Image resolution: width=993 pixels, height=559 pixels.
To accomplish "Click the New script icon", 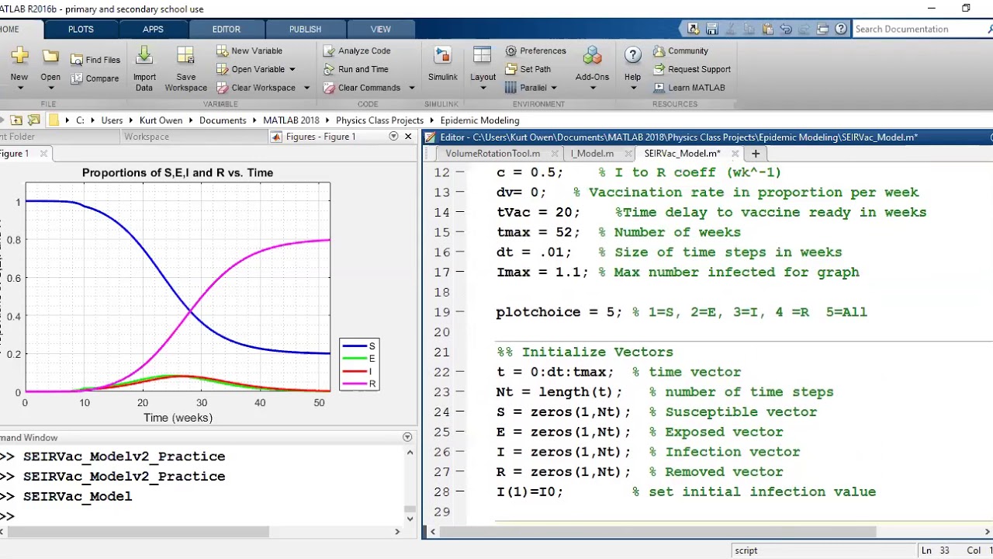I will [x=19, y=55].
